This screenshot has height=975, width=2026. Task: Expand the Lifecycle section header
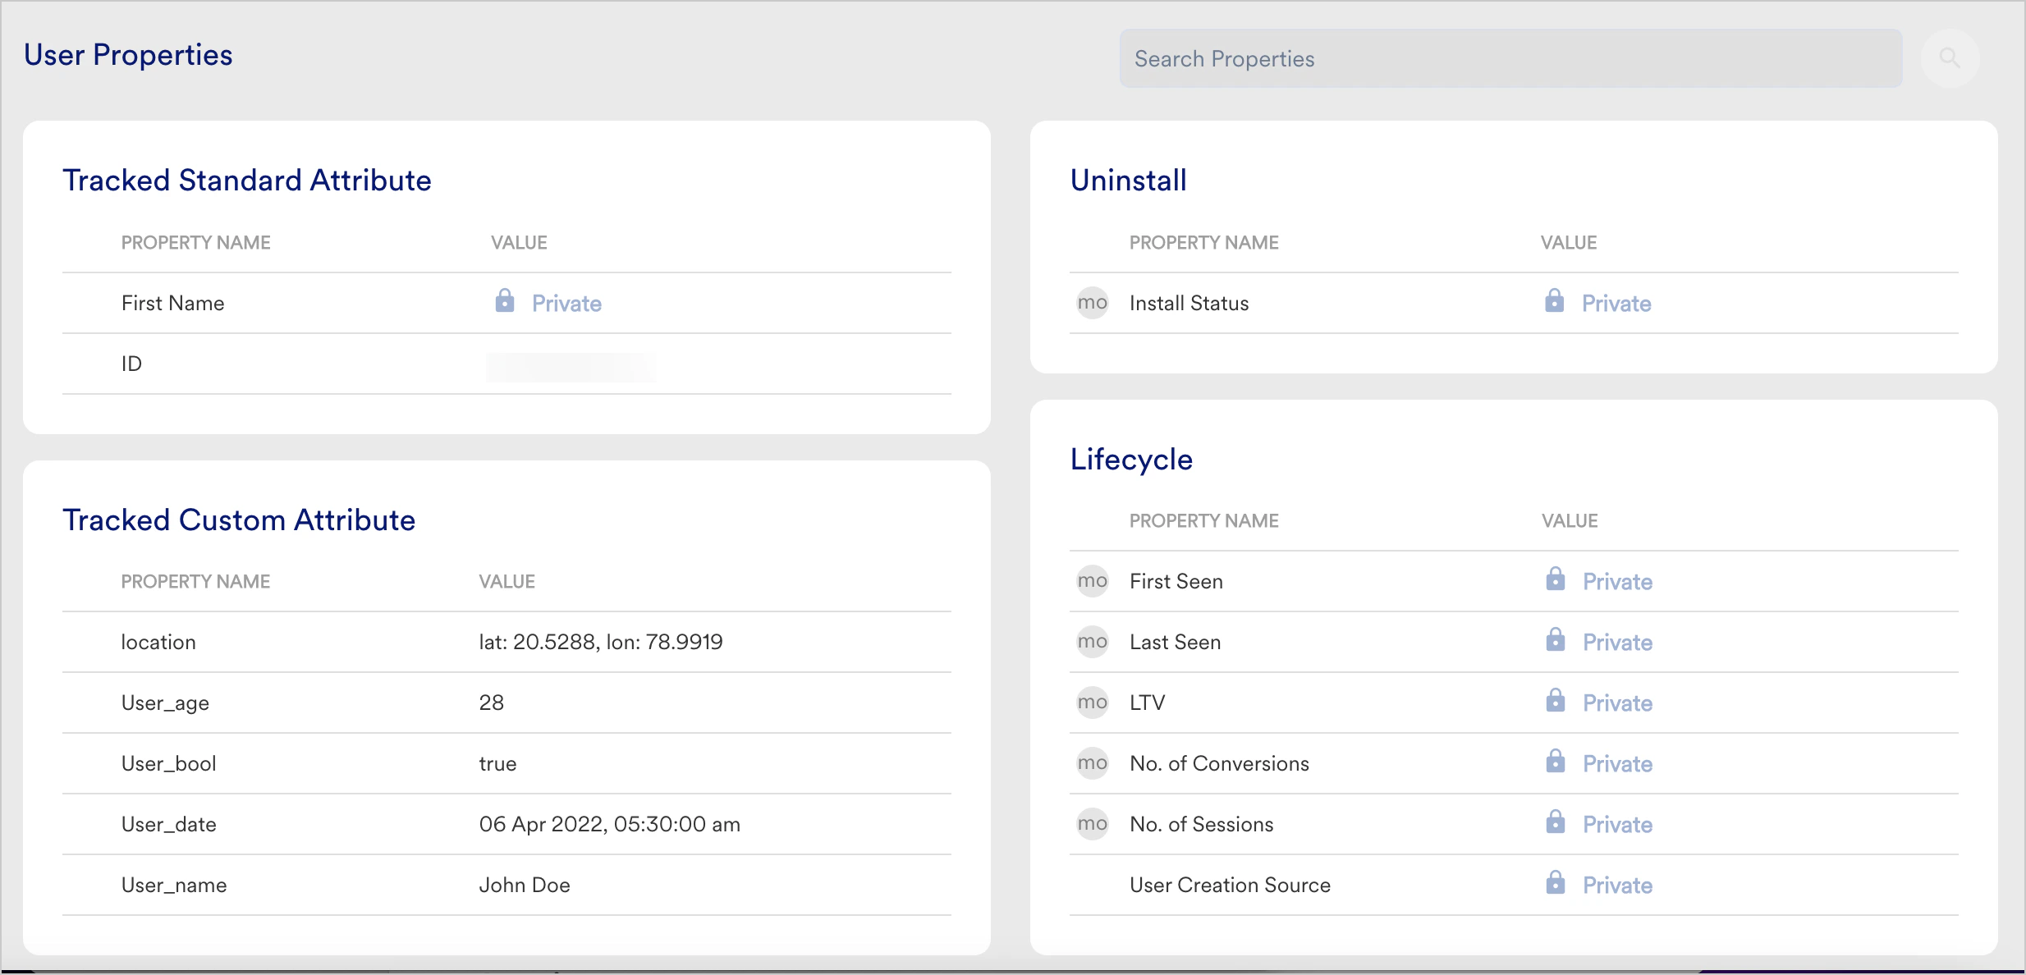1130,459
